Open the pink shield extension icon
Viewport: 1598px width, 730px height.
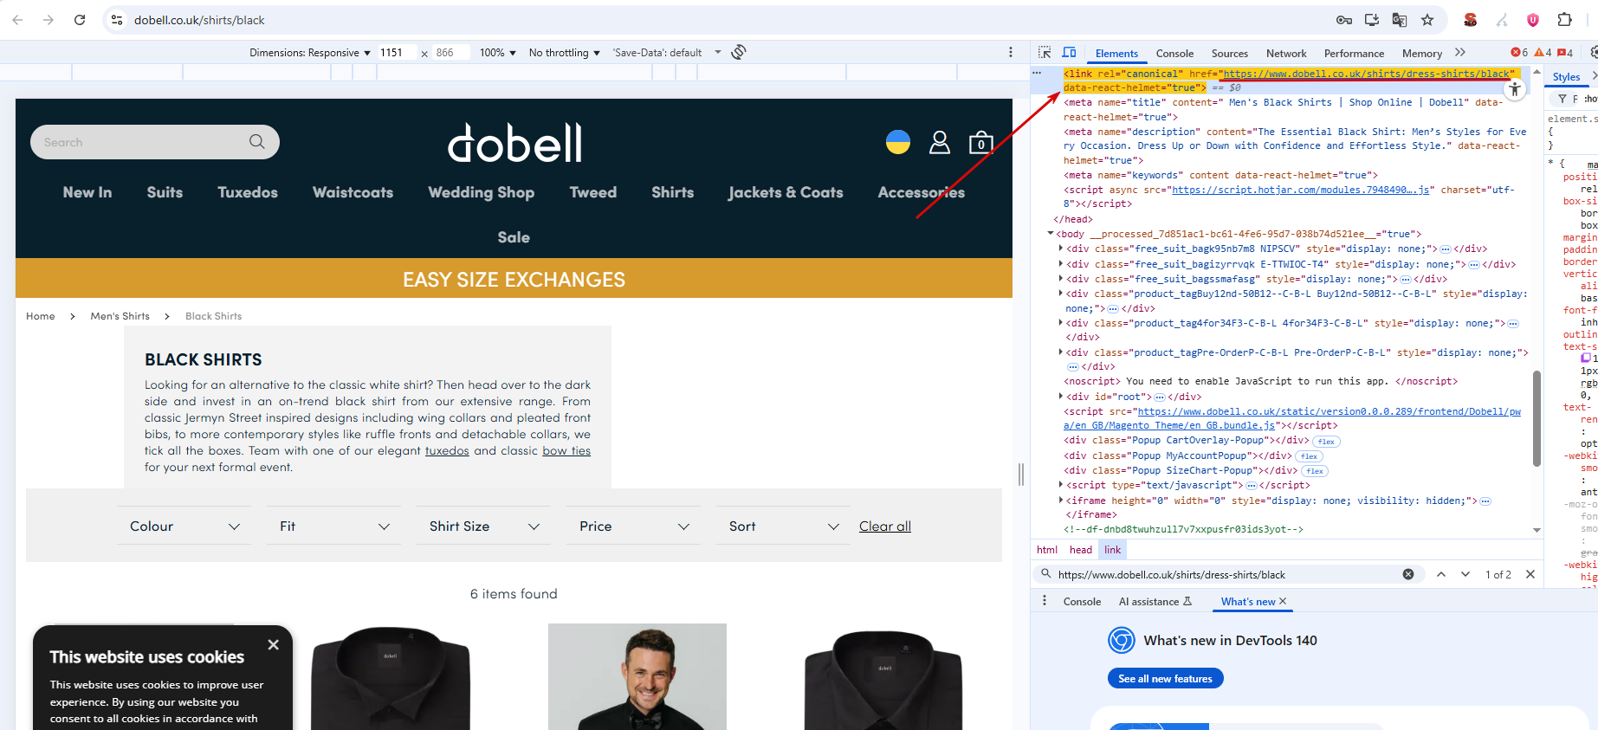(x=1533, y=20)
